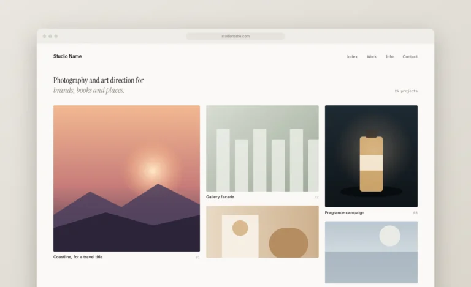
Task: Open the Info navigation link
Action: (x=389, y=57)
